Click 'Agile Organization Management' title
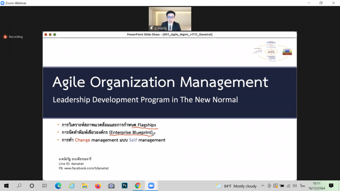This screenshot has width=340, height=191. [160, 82]
